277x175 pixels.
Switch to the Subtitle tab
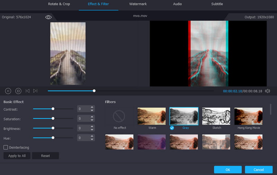tap(217, 4)
